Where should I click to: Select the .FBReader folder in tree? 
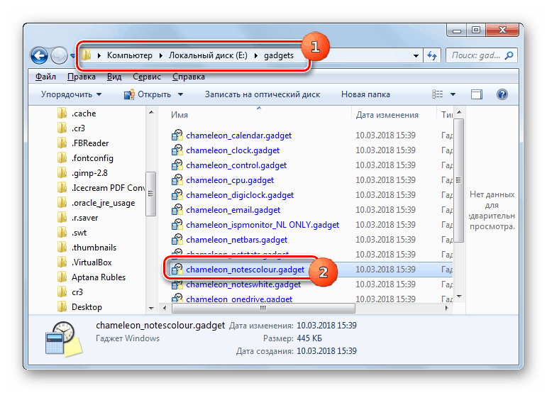[90, 143]
